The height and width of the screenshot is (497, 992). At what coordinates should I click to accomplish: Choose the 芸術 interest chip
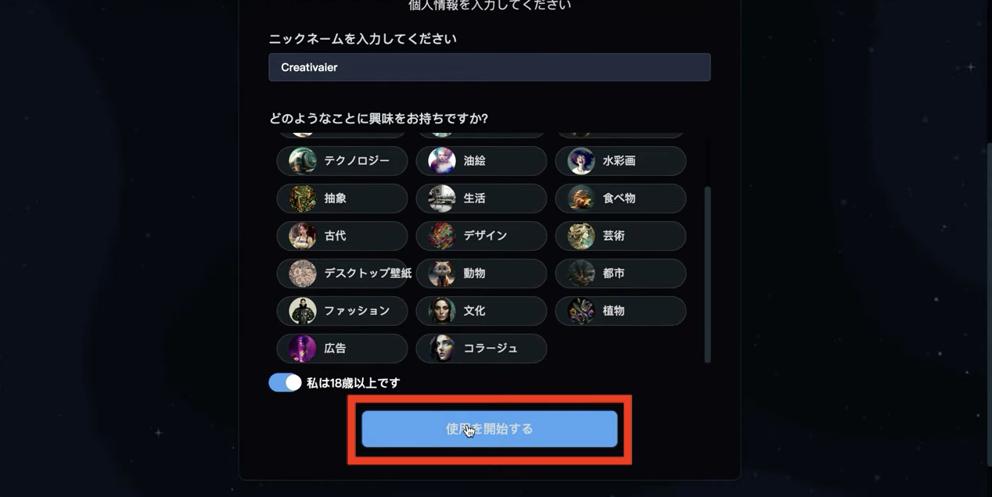pyautogui.click(x=620, y=236)
